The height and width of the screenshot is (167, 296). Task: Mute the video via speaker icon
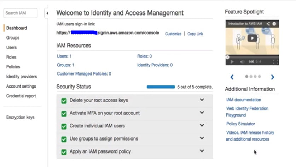(x=242, y=62)
